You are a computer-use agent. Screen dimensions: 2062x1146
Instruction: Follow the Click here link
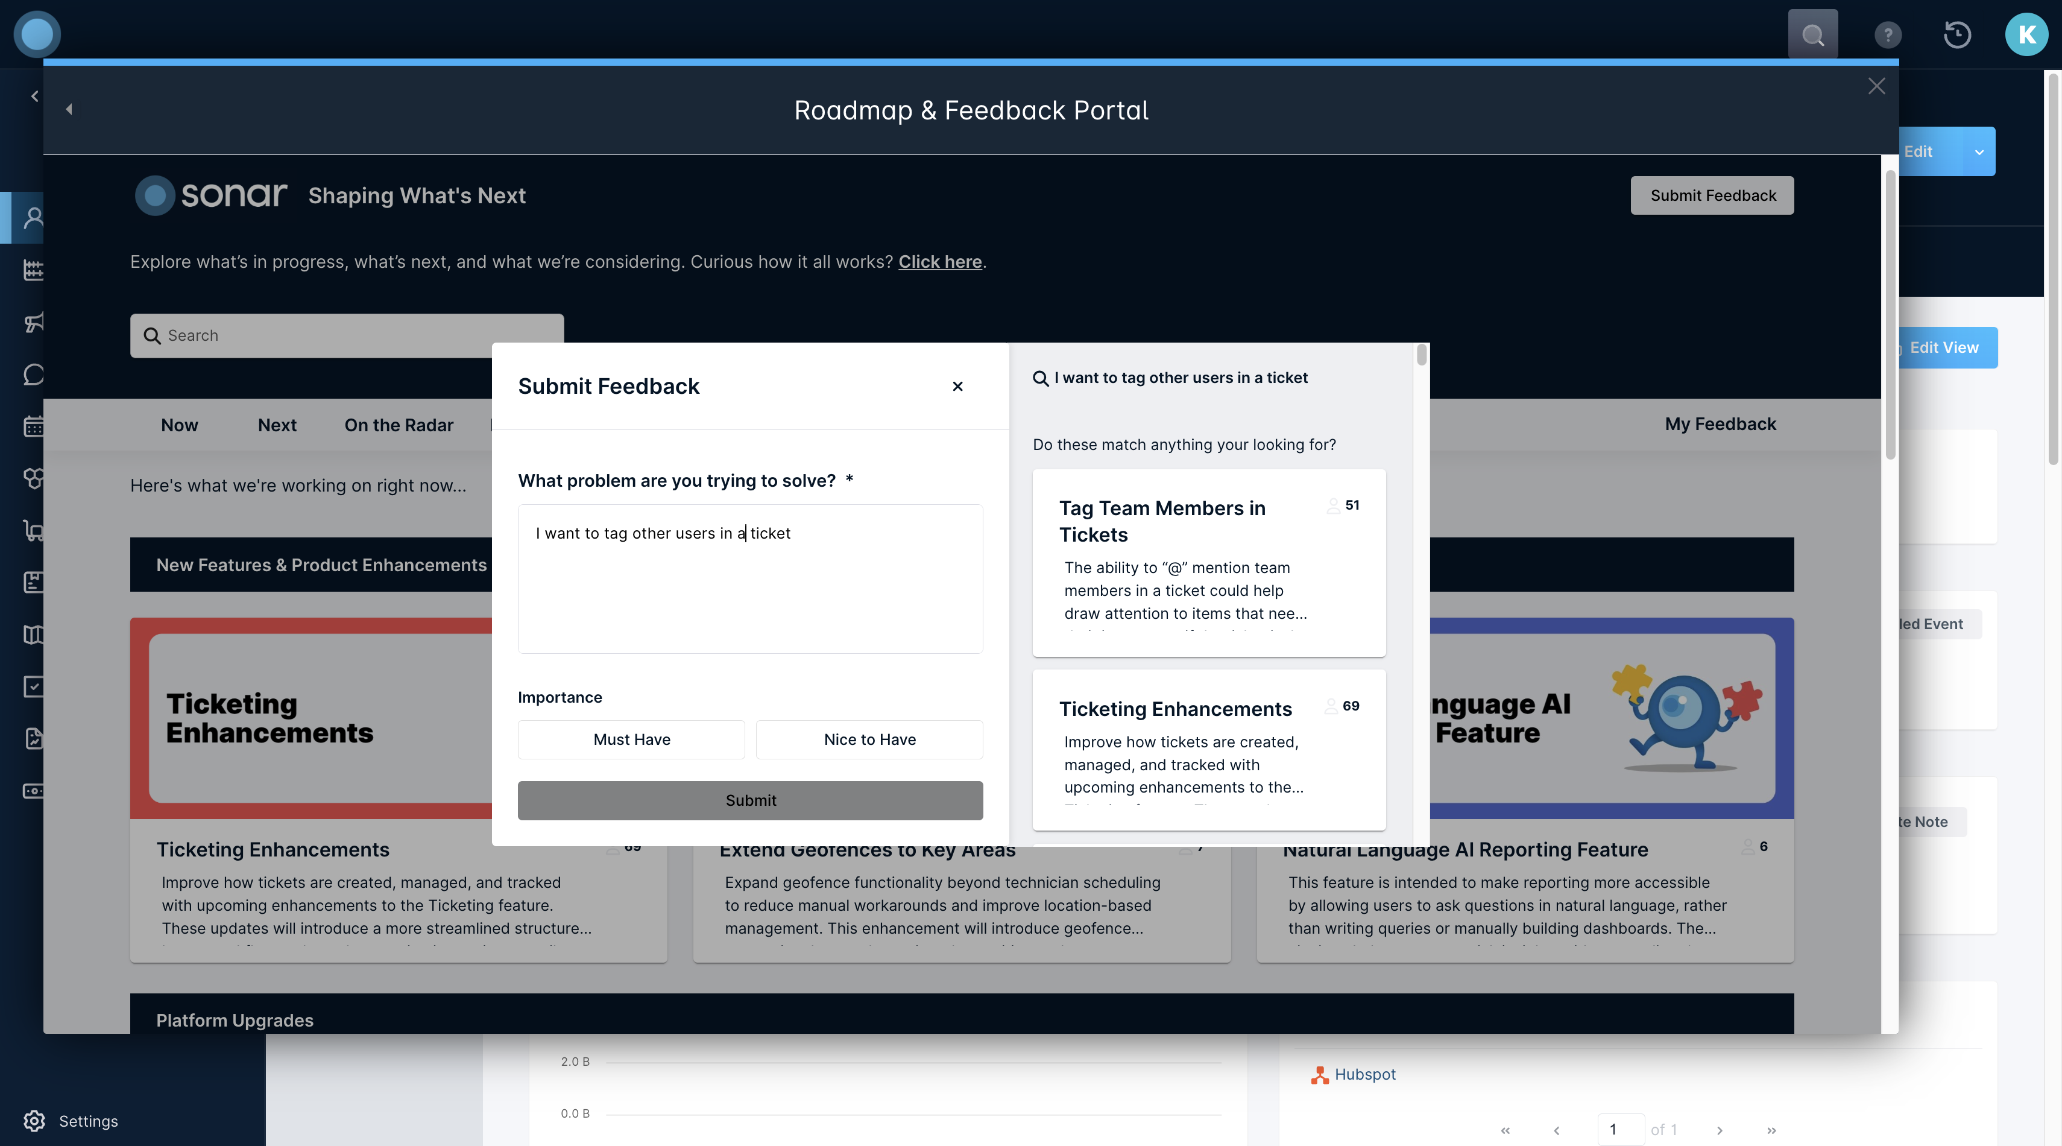point(940,262)
